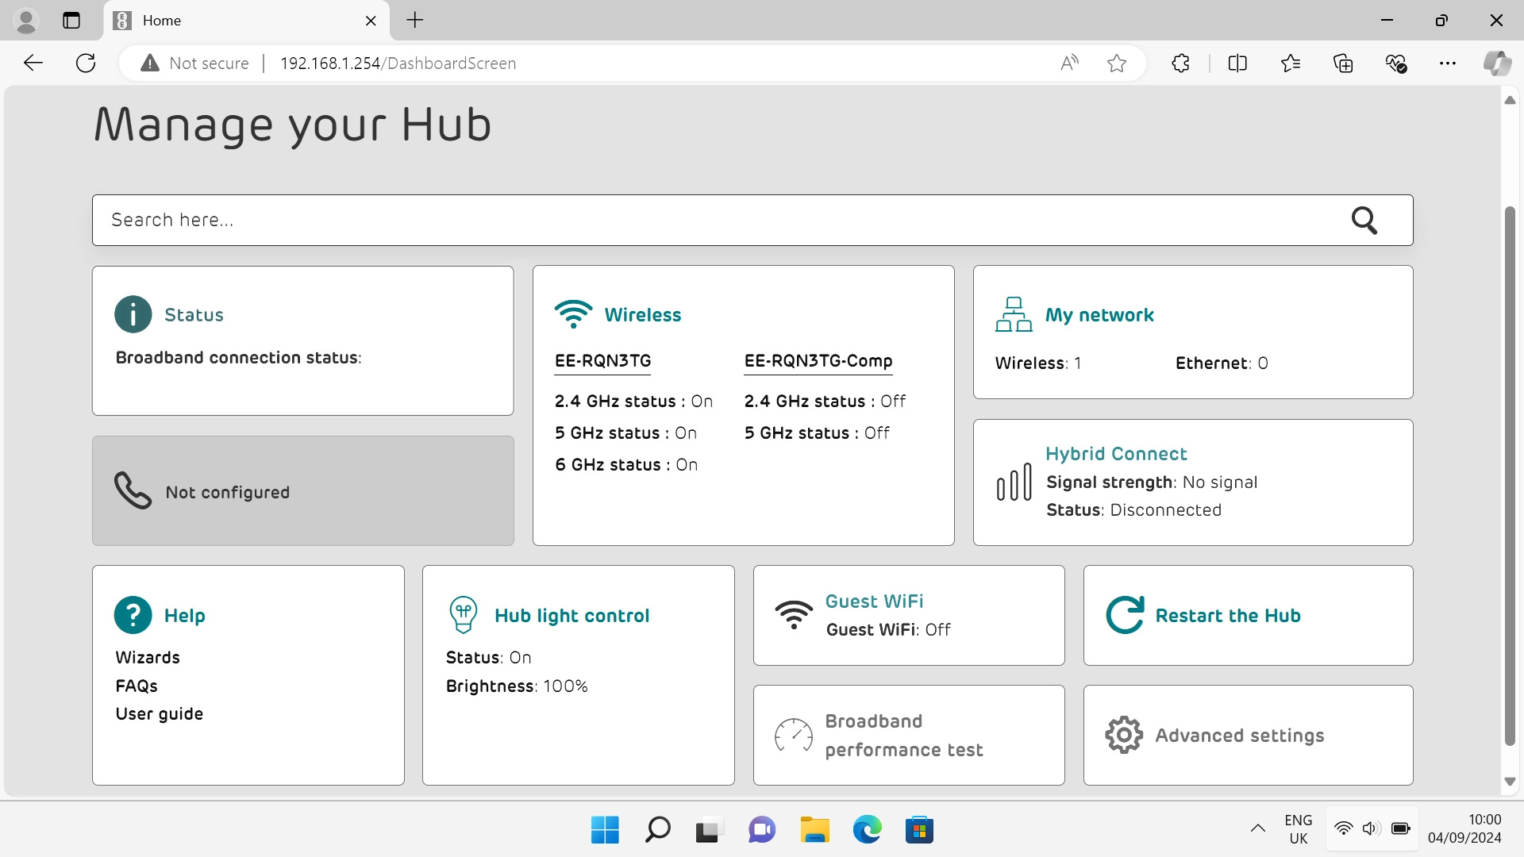Click Broadband performance test gauge icon
Image resolution: width=1524 pixels, height=857 pixels.
pos(794,735)
